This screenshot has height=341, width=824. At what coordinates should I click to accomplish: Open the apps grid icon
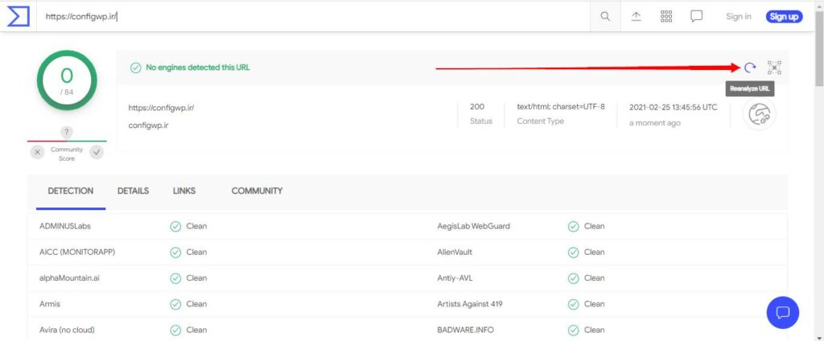click(666, 16)
